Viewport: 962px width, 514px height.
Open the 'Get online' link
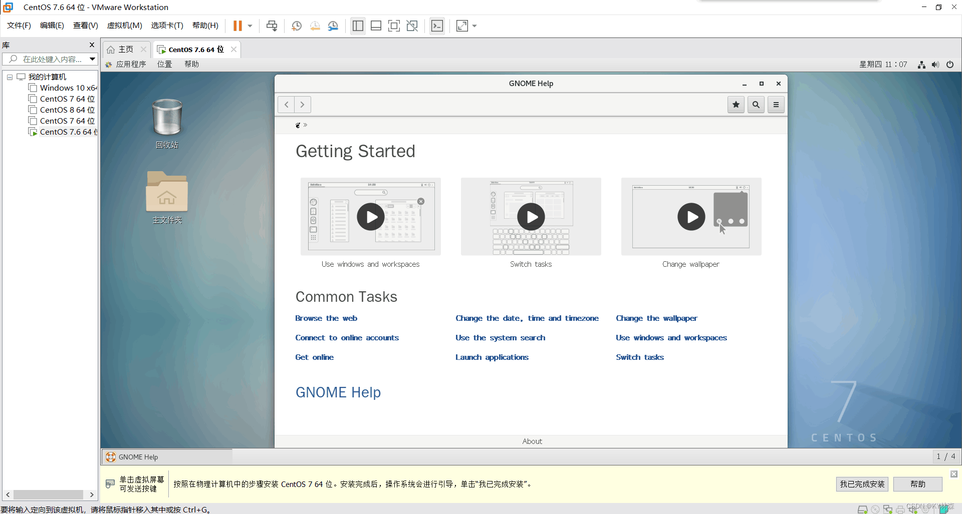pyautogui.click(x=315, y=357)
